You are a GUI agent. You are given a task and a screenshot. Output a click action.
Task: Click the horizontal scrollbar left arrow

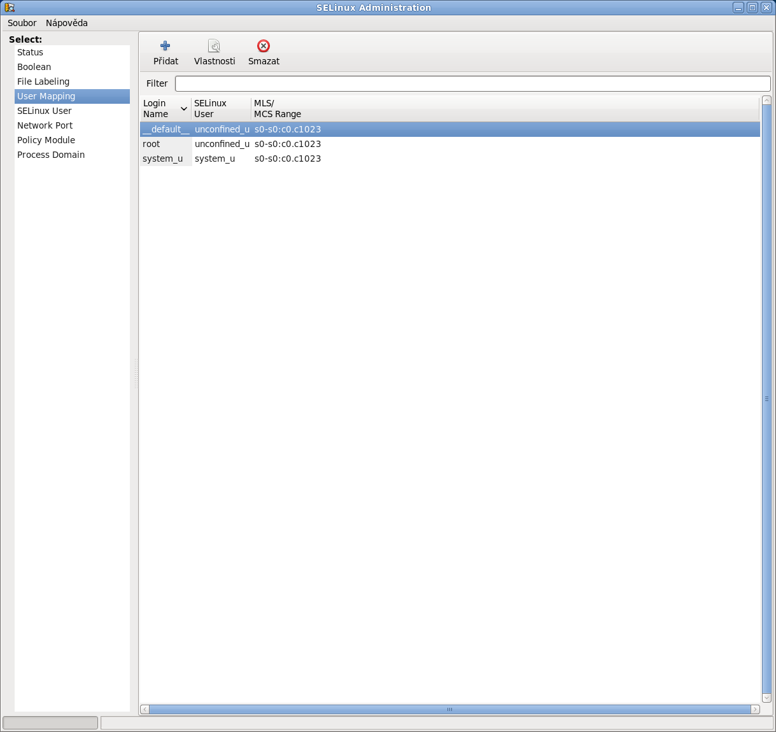coord(145,709)
